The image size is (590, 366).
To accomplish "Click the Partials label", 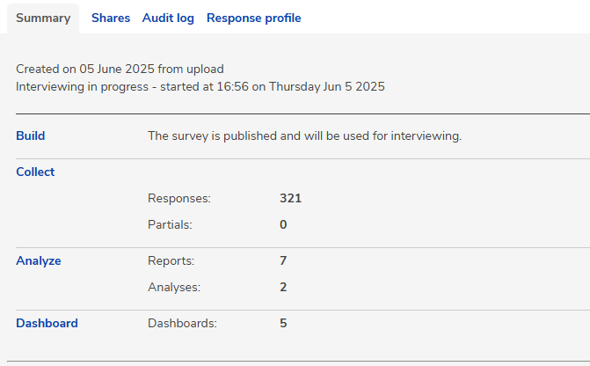I will 170,225.
